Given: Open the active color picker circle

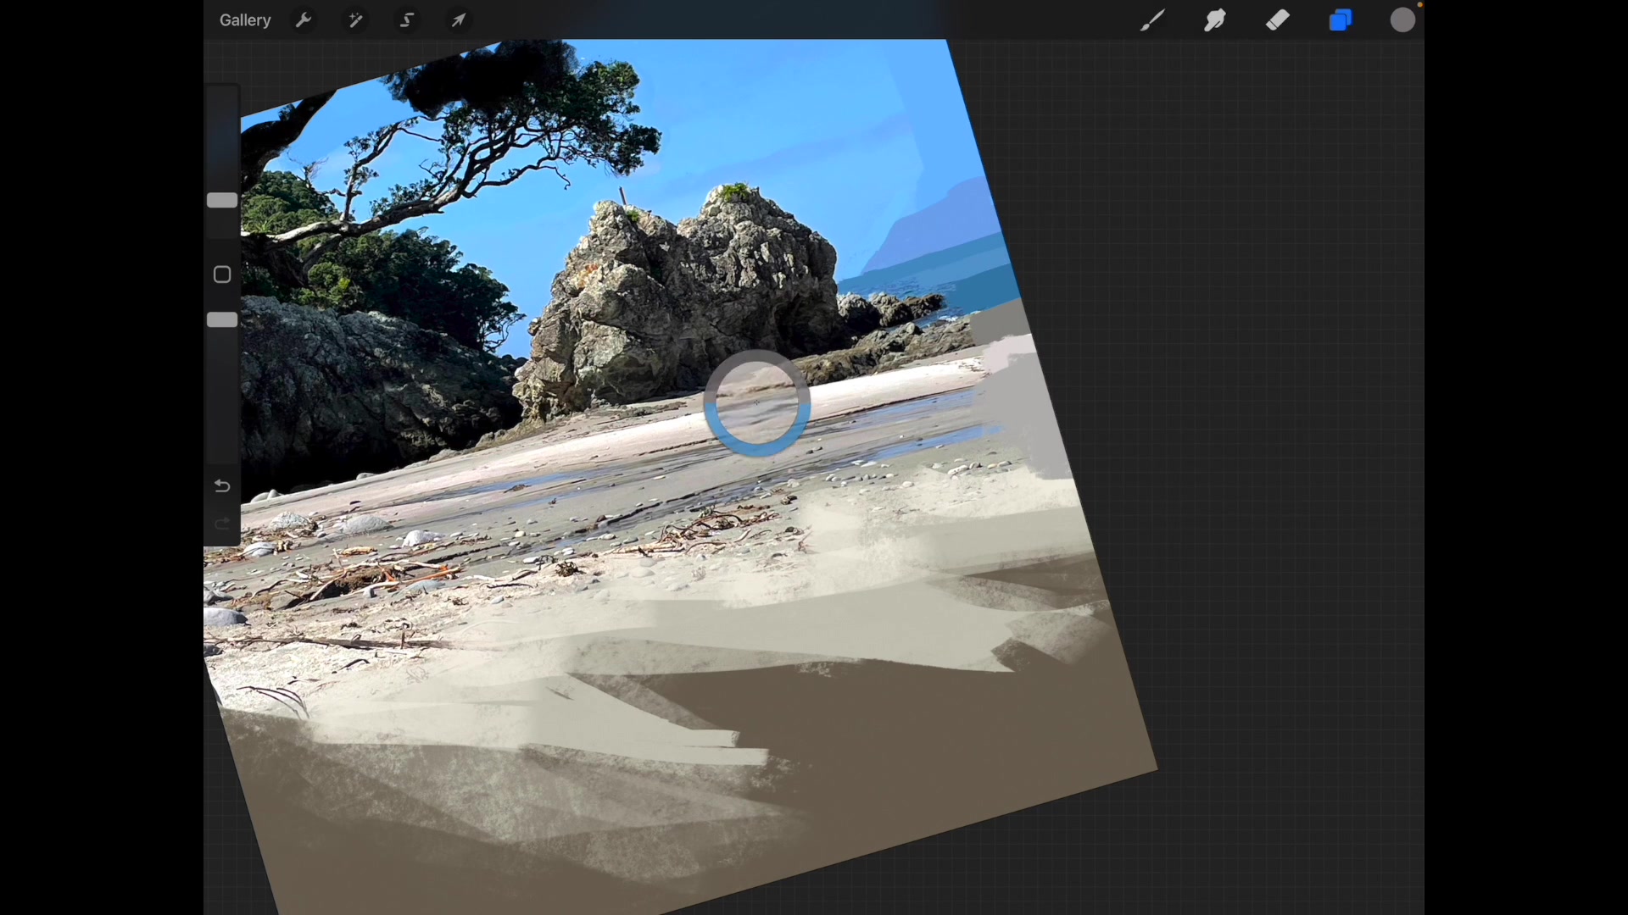Looking at the screenshot, I should point(1403,20).
